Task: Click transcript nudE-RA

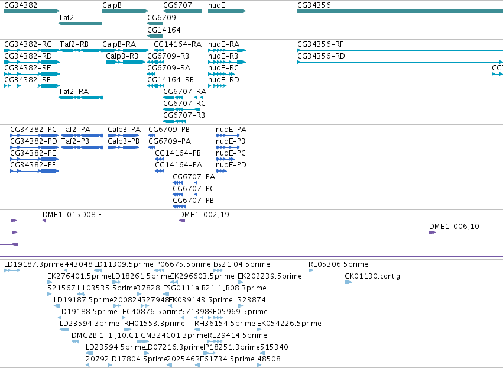Action: tap(227, 50)
